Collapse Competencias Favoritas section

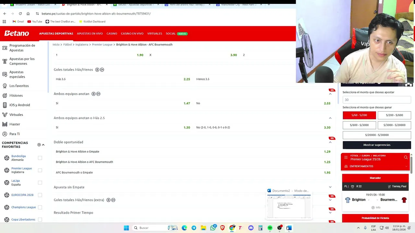tap(43, 145)
